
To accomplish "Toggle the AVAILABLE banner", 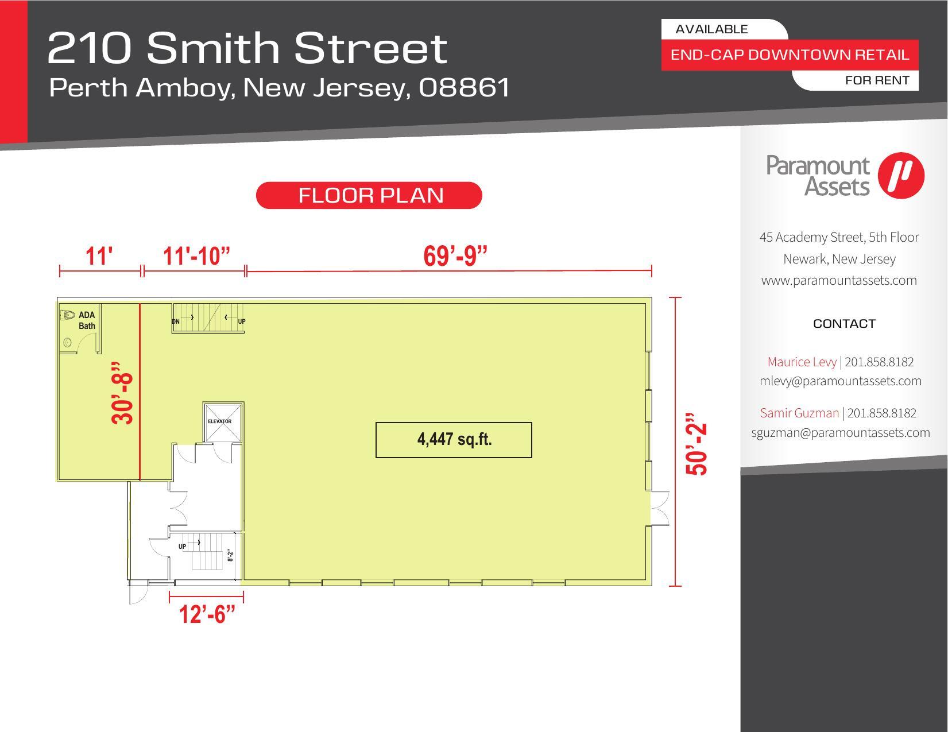I will 712,28.
